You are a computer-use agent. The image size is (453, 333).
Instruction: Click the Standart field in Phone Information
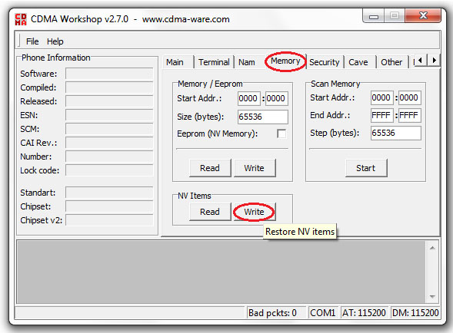click(x=109, y=193)
